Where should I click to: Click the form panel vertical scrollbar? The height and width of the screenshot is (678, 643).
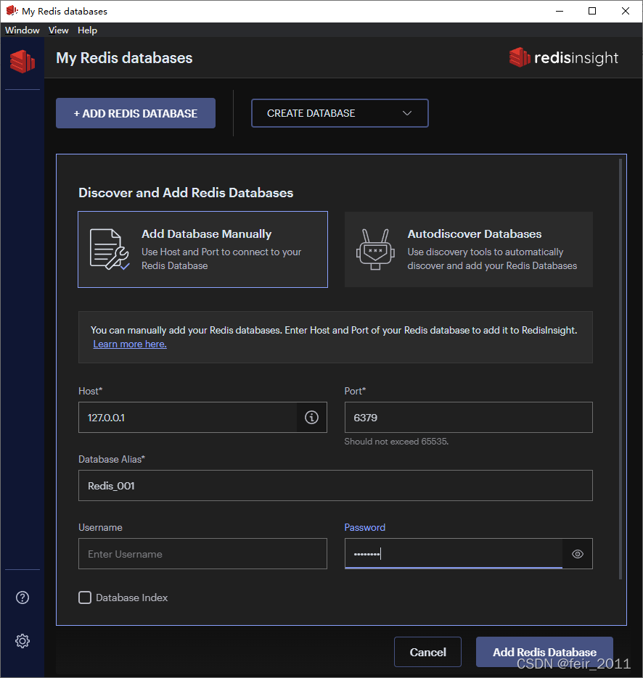point(621,369)
